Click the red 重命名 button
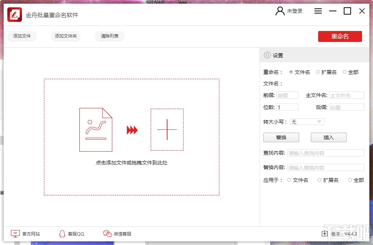Screen dimensions: 373x245 (340, 36)
